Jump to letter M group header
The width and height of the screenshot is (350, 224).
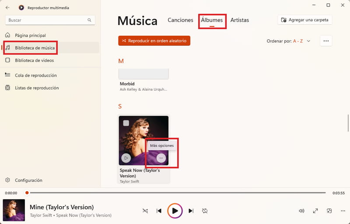(x=121, y=61)
